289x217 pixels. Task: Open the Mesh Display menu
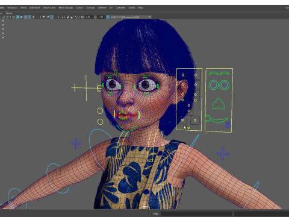point(66,8)
